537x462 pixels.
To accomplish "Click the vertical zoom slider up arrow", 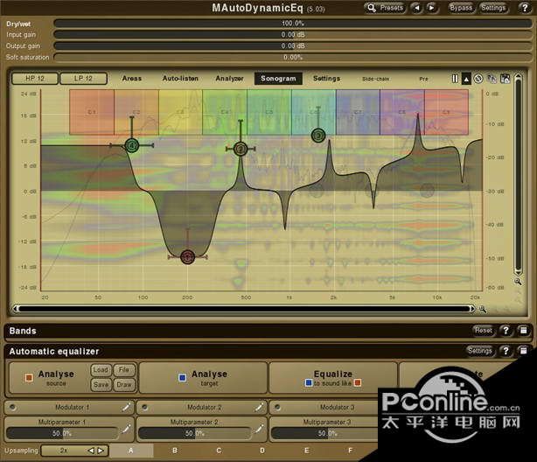I will click(x=518, y=77).
